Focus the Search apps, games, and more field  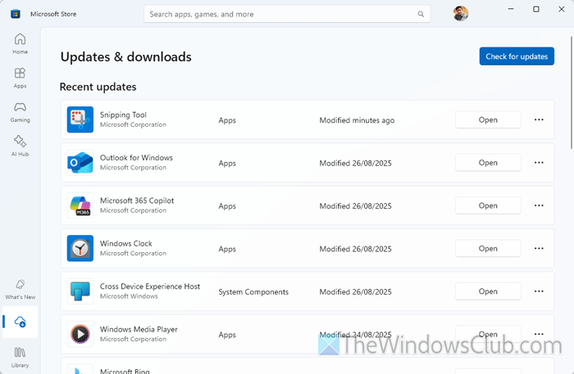click(279, 14)
